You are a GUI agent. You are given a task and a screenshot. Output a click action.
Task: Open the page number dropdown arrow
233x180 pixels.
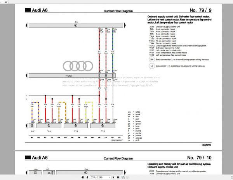(x=110, y=177)
